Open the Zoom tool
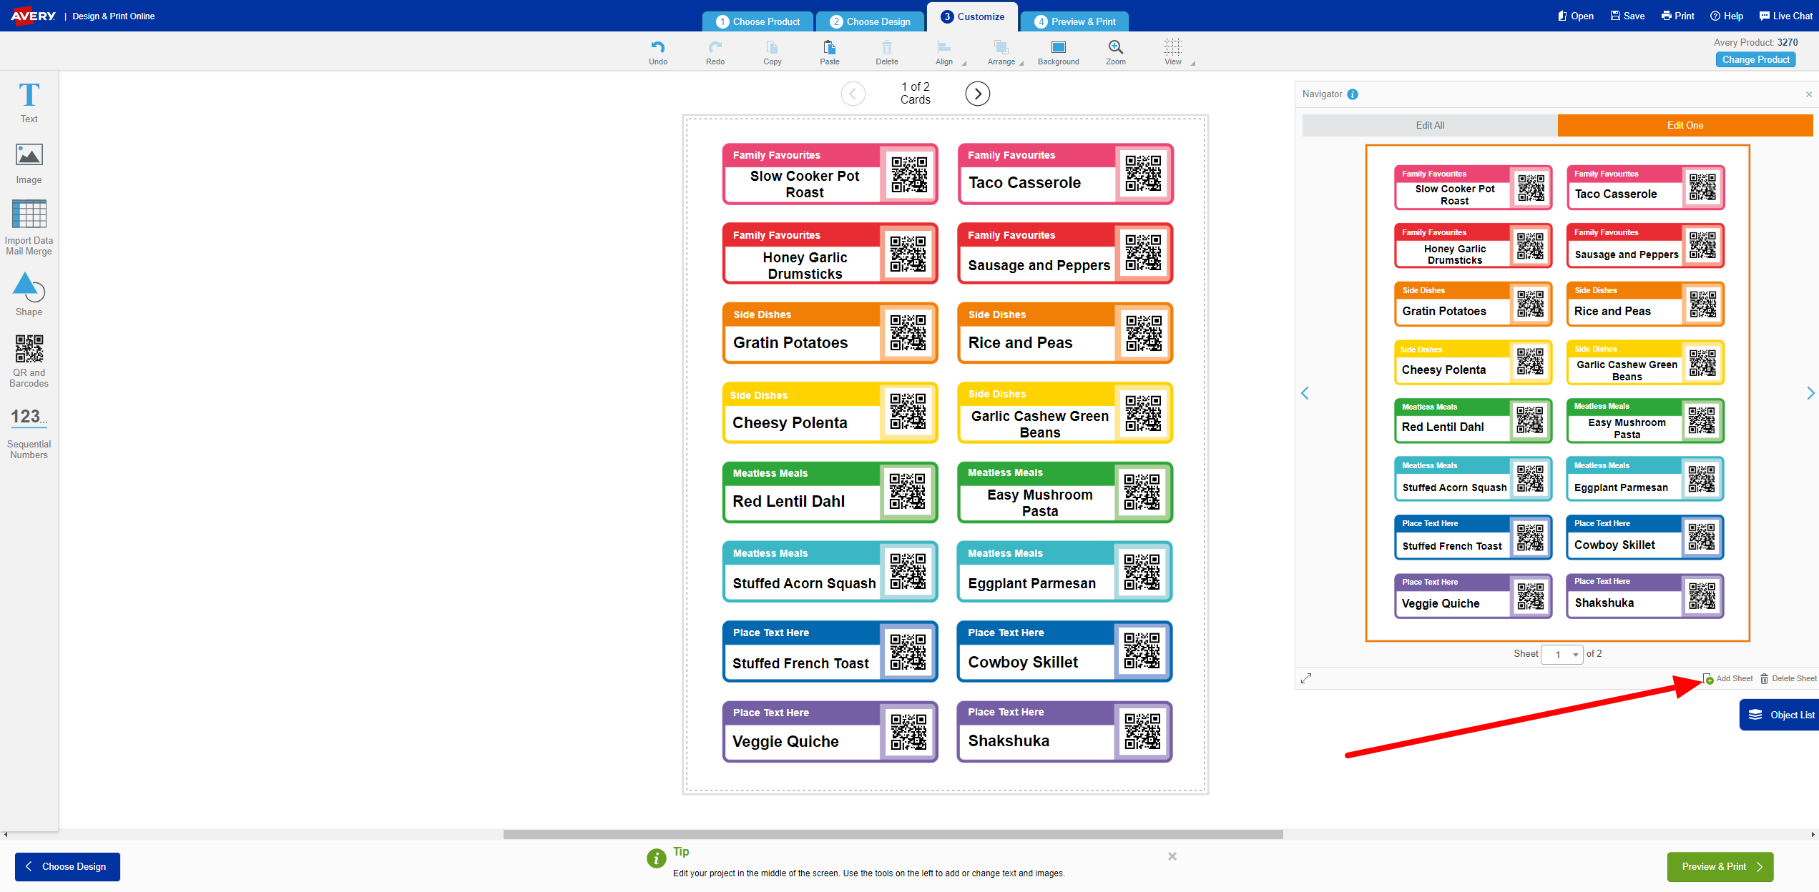1819x892 pixels. 1116,53
